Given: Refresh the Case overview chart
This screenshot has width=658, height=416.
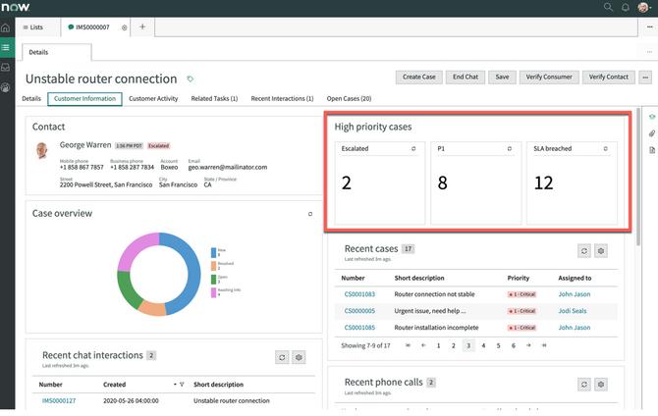Looking at the screenshot, I should (310, 214).
